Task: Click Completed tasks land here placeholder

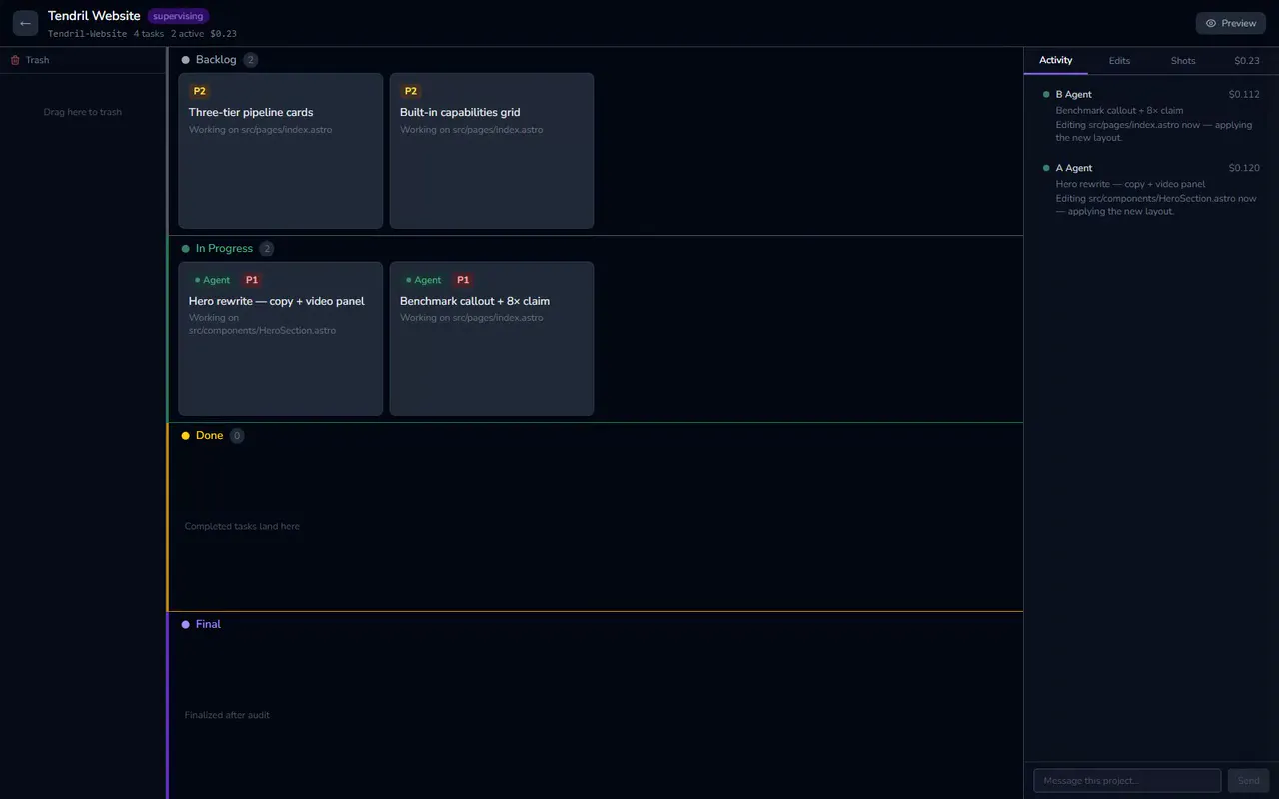Action: 242,527
